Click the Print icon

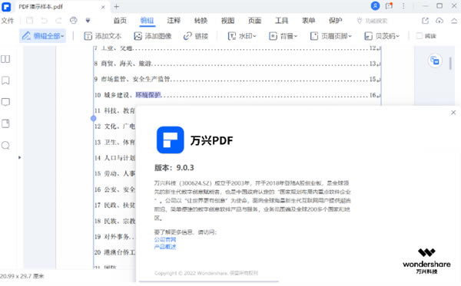click(73, 21)
